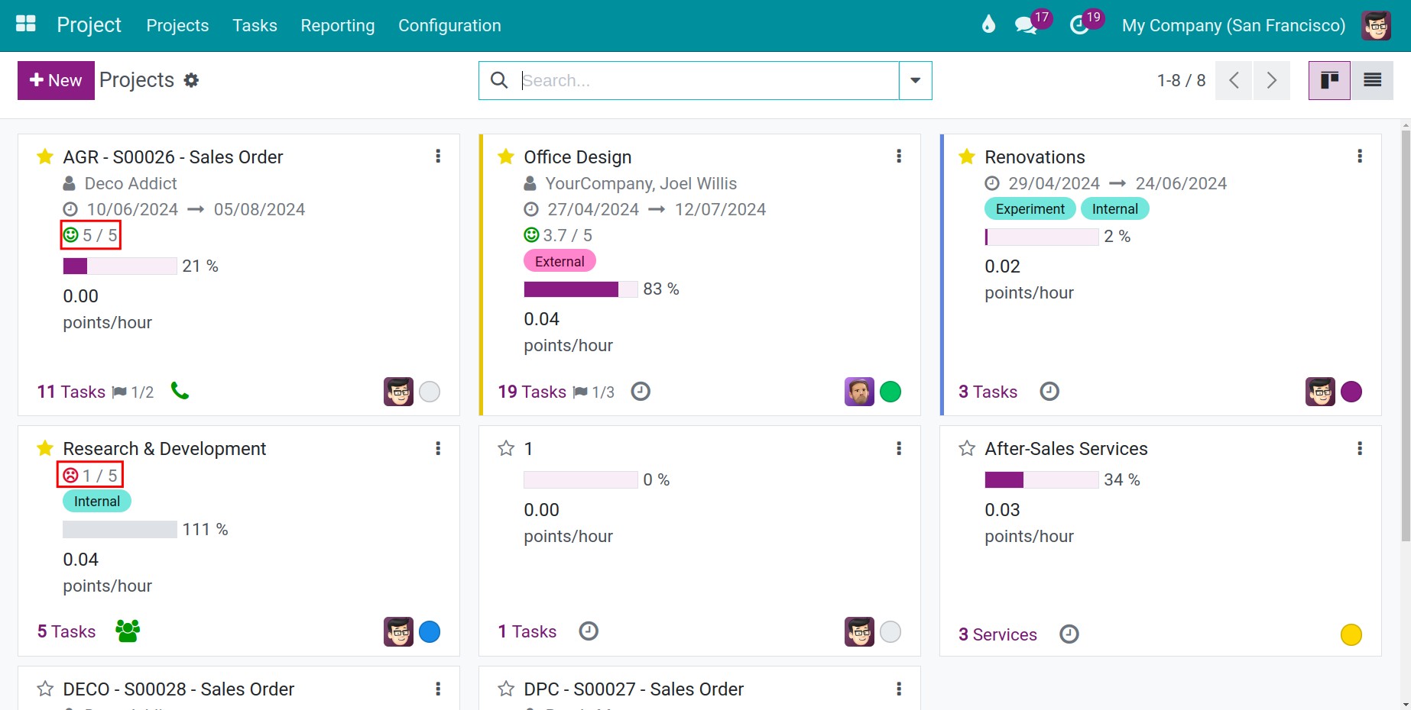
Task: Go to the next page of projects
Action: (x=1272, y=80)
